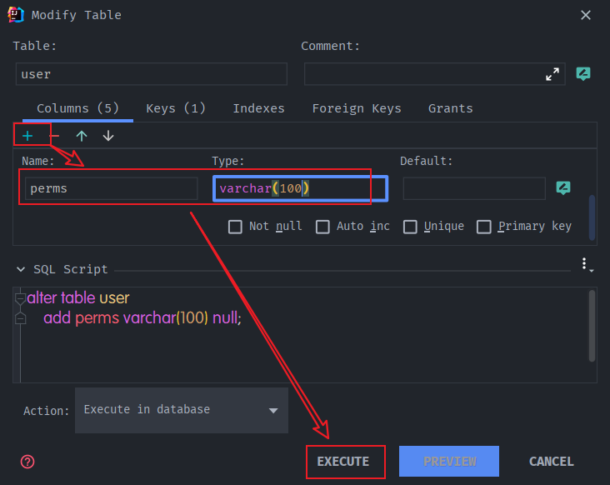Enable the Not null checkbox
This screenshot has height=485, width=610.
(235, 227)
